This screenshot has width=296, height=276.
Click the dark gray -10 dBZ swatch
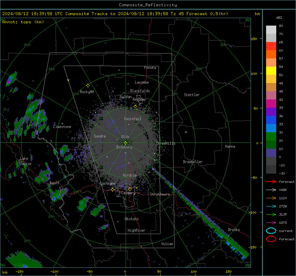tap(271, 161)
